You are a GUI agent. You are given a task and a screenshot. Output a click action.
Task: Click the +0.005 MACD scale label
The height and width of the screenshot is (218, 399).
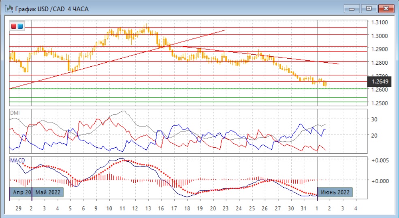[x=380, y=160]
